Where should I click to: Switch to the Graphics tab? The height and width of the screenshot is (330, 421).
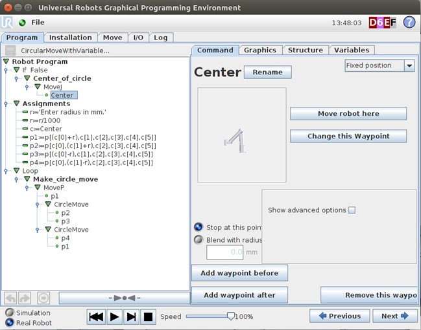click(260, 50)
